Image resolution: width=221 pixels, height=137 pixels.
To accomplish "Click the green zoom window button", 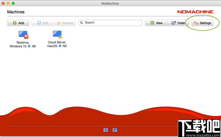I will [13, 3].
